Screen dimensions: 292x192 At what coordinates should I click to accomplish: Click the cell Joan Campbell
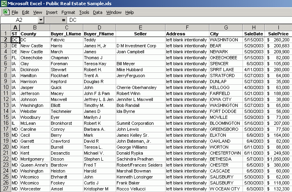coord(140,52)
